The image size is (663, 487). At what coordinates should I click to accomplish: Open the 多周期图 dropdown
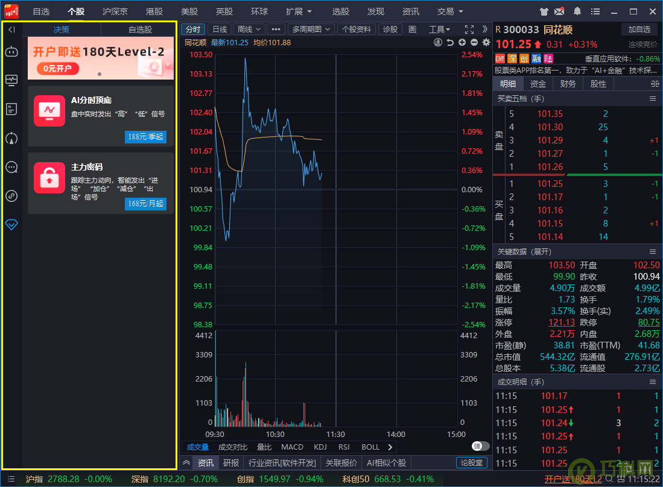(x=311, y=29)
